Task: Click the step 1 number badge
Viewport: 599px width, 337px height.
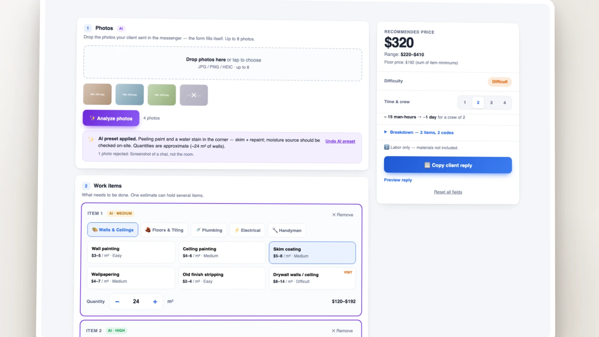Action: [88, 28]
